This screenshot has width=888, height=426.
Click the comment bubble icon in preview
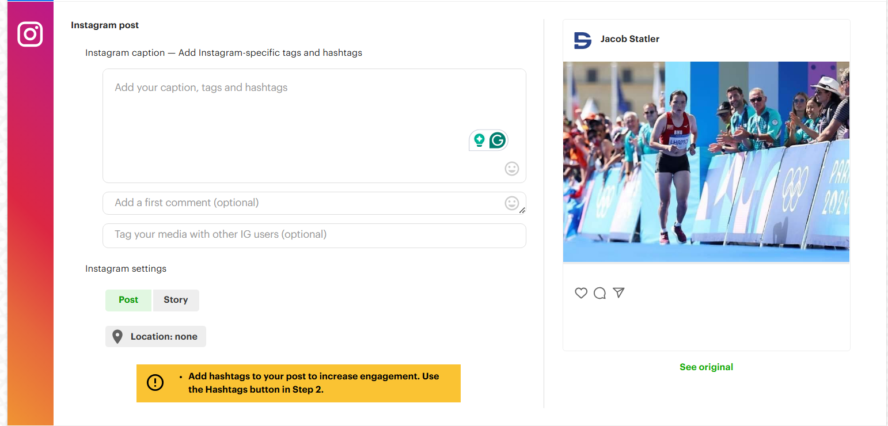[x=599, y=293]
